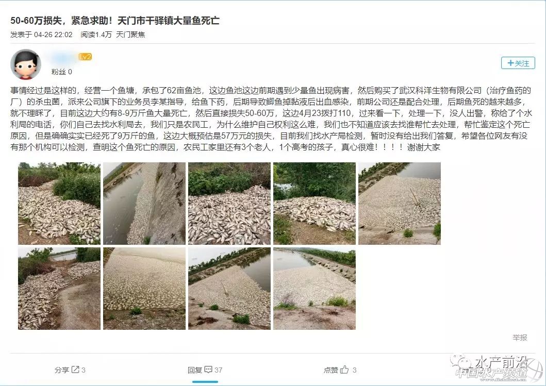This screenshot has height=386, width=546.
Task: Open replies via the 回复 comment icon
Action: click(208, 370)
